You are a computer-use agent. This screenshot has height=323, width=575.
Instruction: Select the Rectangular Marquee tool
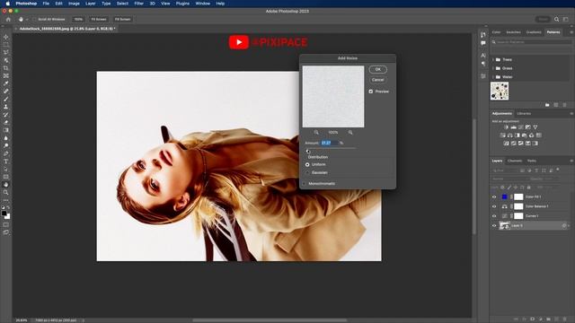[x=6, y=45]
